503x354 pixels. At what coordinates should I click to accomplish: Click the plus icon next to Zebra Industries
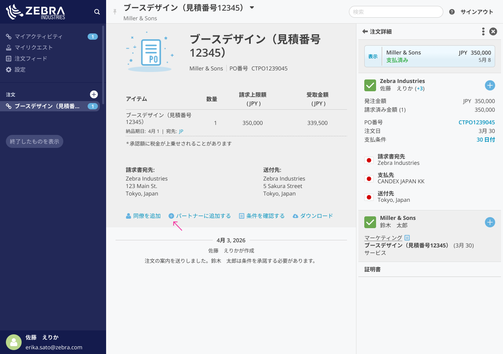[490, 85]
